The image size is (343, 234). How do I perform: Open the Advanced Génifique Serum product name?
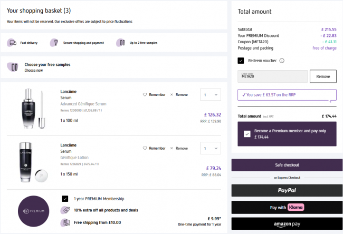(x=83, y=104)
